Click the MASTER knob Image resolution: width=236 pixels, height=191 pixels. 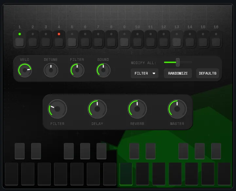[x=177, y=109]
